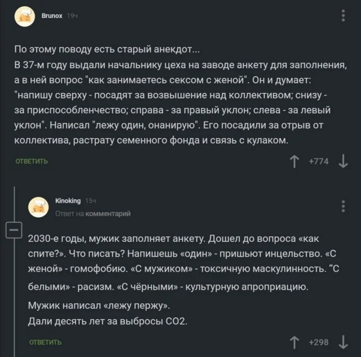Open the three-dot menu on Kinoking's reply
This screenshot has height=357, width=361.
344,206
